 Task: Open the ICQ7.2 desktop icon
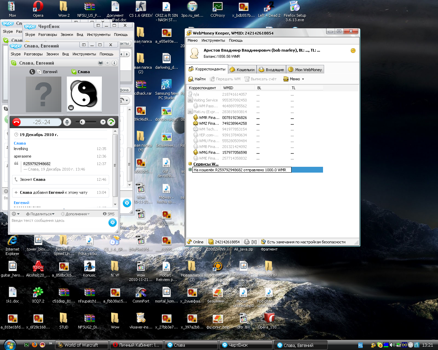(38, 295)
